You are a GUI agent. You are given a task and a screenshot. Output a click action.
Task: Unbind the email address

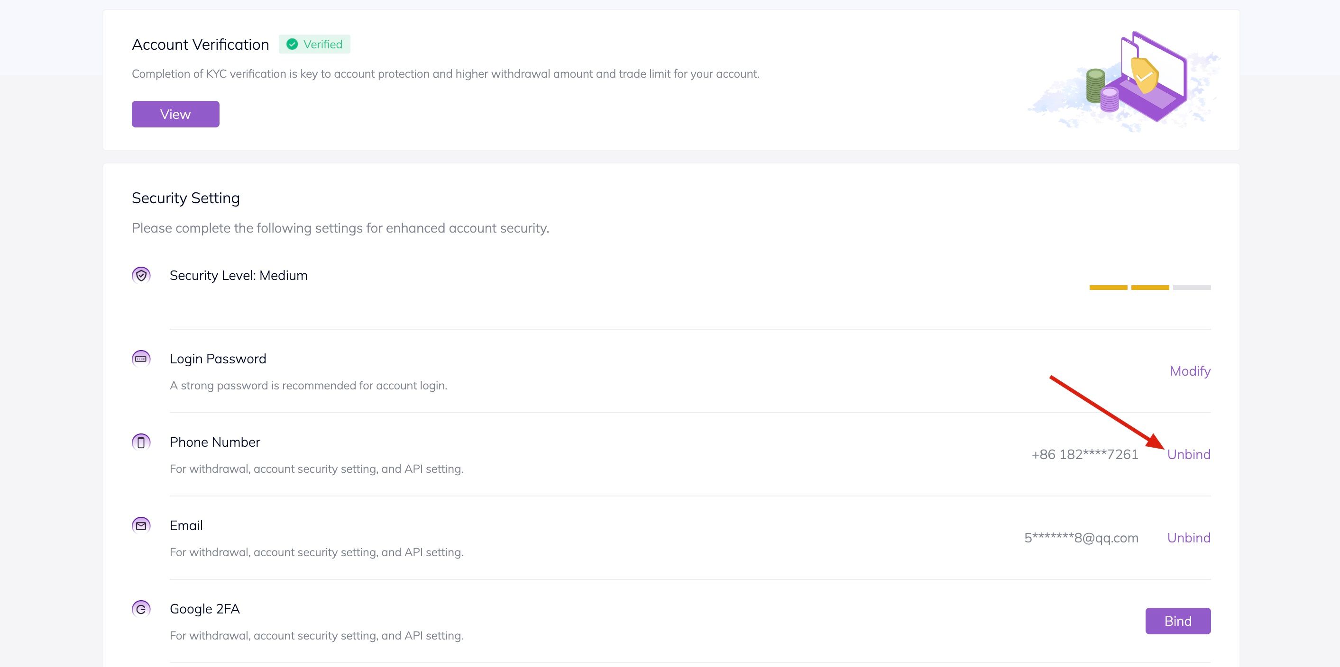point(1189,538)
